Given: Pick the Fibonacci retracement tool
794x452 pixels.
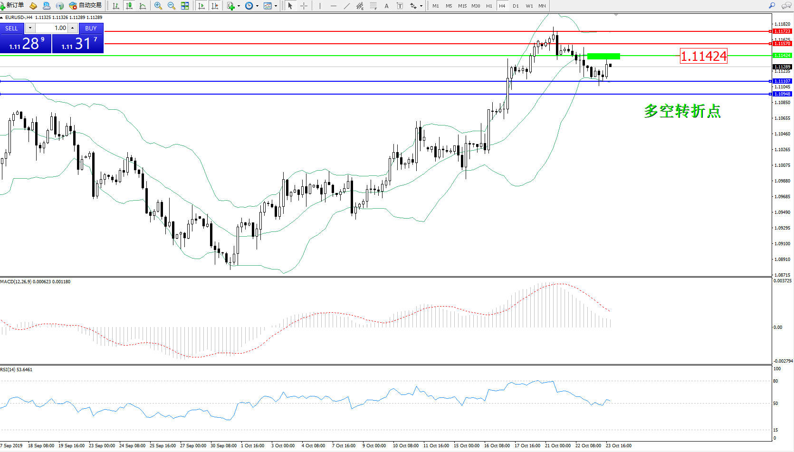Looking at the screenshot, I should click(373, 6).
